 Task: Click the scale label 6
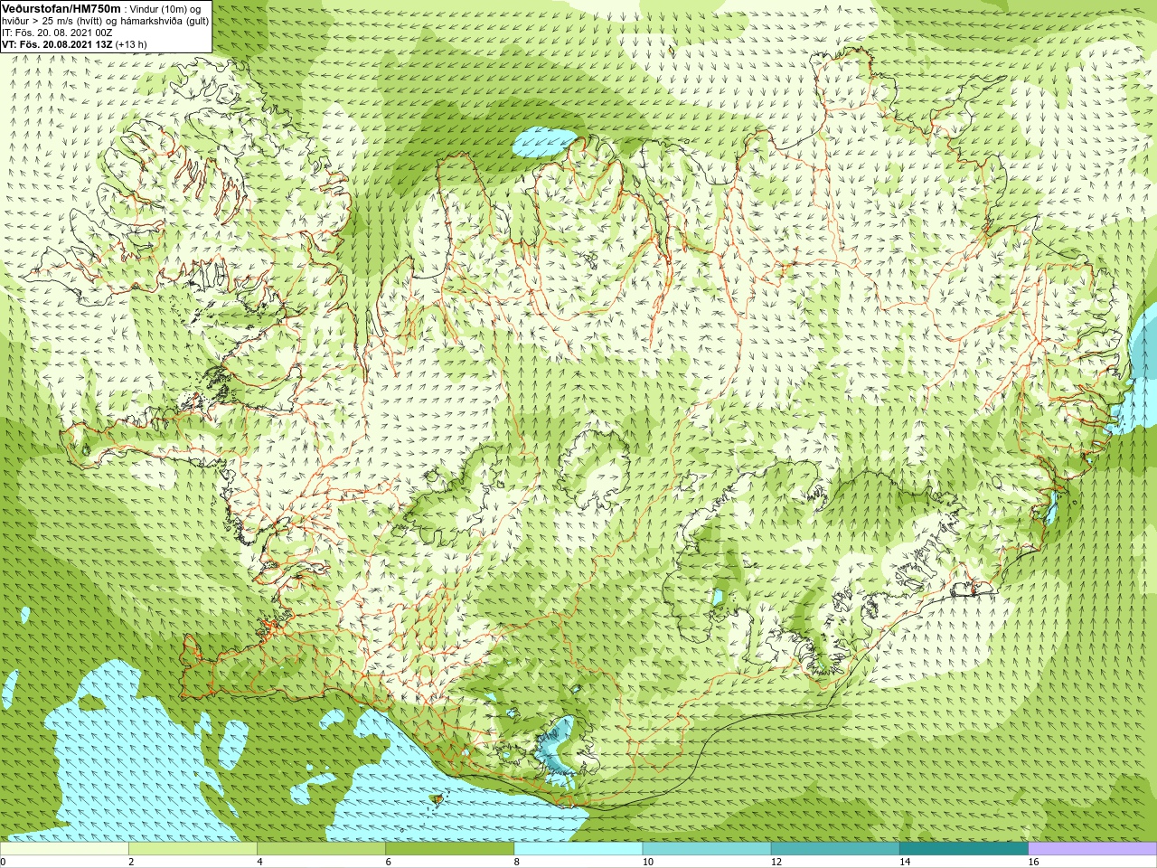click(389, 862)
